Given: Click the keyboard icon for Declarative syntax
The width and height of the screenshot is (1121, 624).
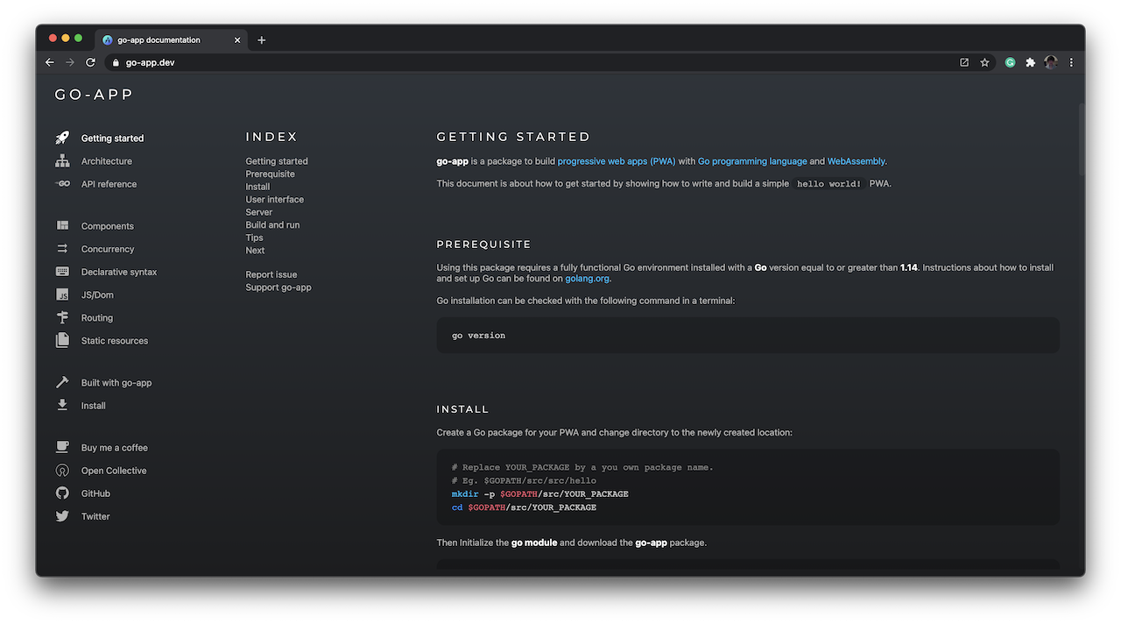Looking at the screenshot, I should coord(62,272).
